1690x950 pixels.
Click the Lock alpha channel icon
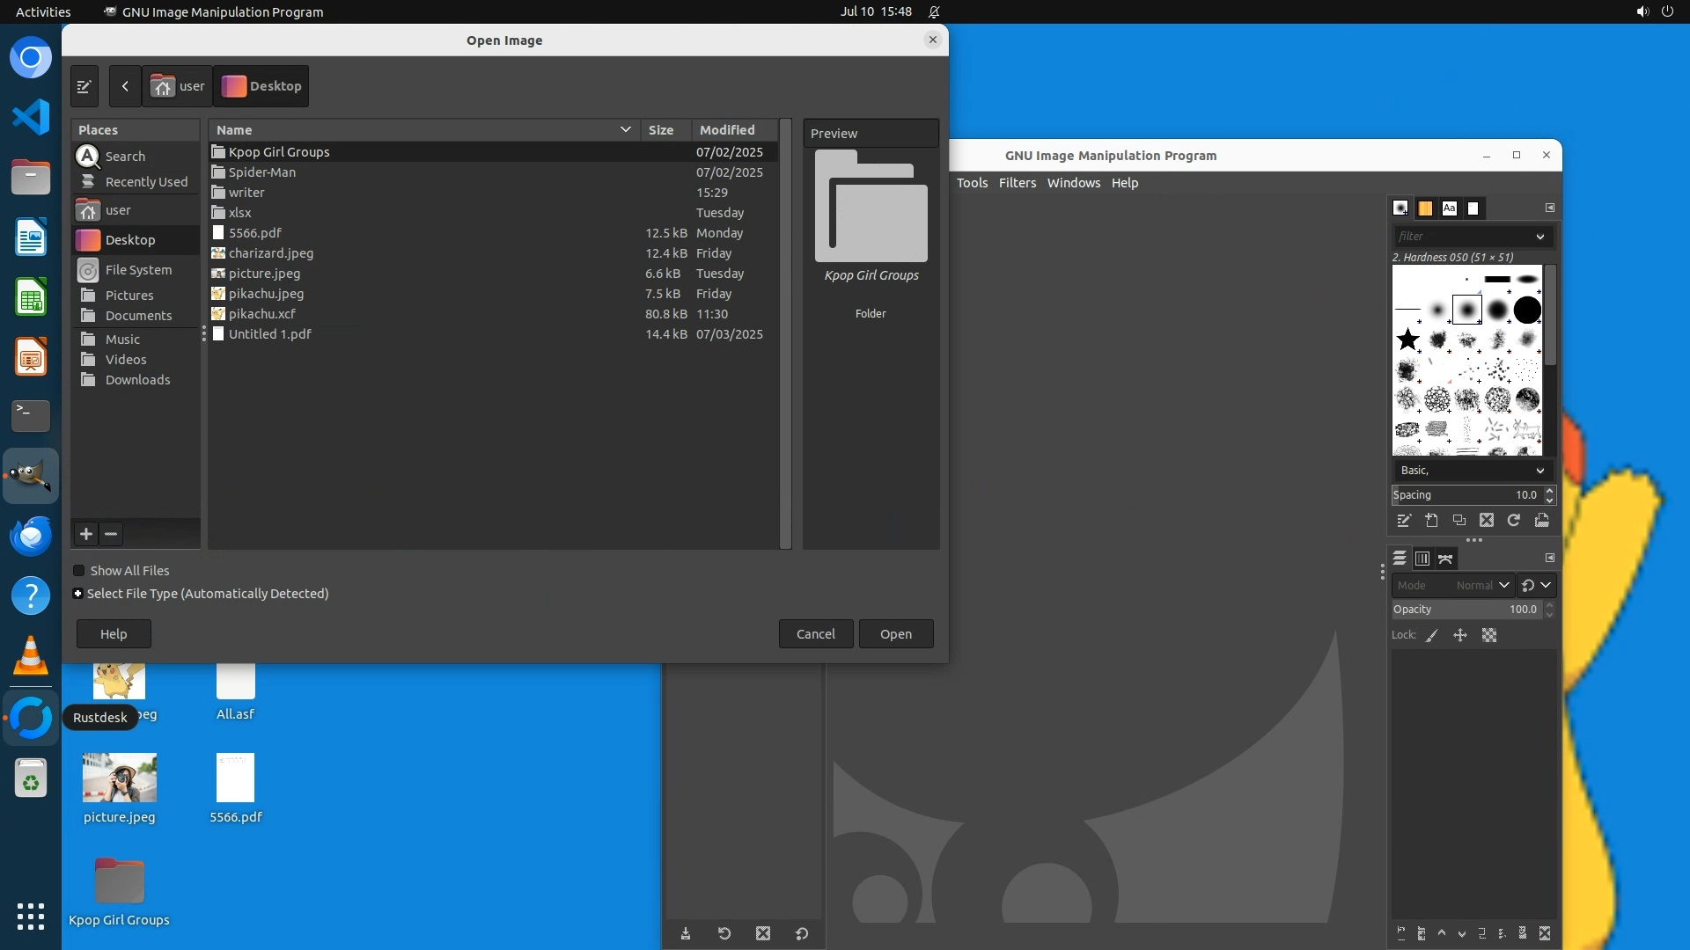(x=1489, y=636)
